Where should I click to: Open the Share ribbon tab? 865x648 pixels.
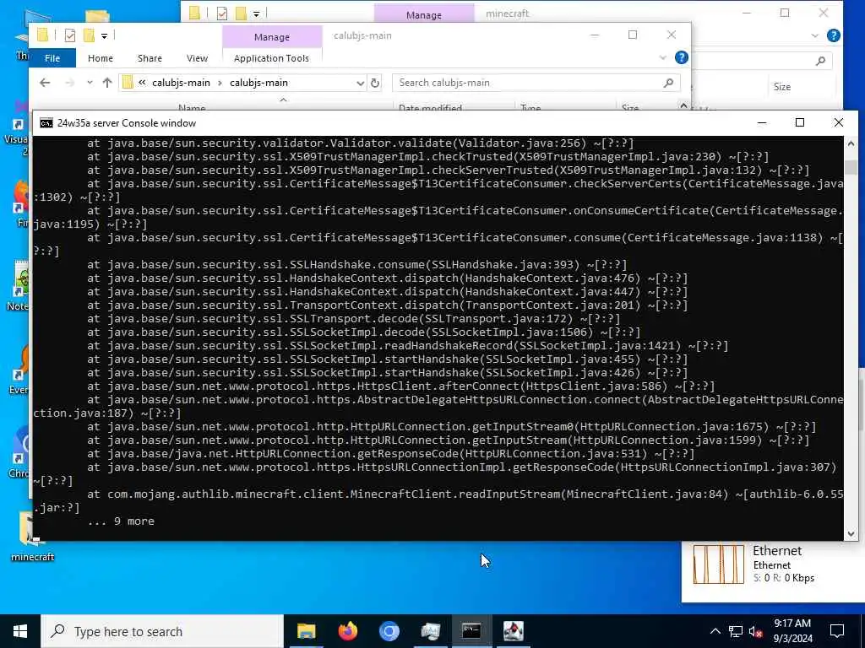(150, 58)
